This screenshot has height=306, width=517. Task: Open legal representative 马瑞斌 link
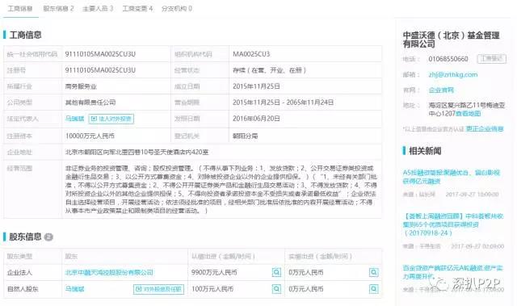click(x=74, y=119)
